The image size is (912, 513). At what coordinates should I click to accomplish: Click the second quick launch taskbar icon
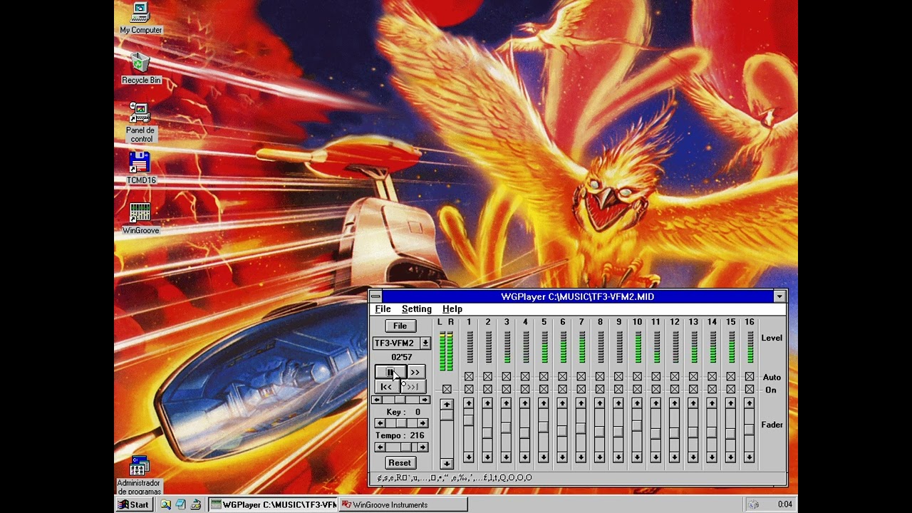coord(180,504)
